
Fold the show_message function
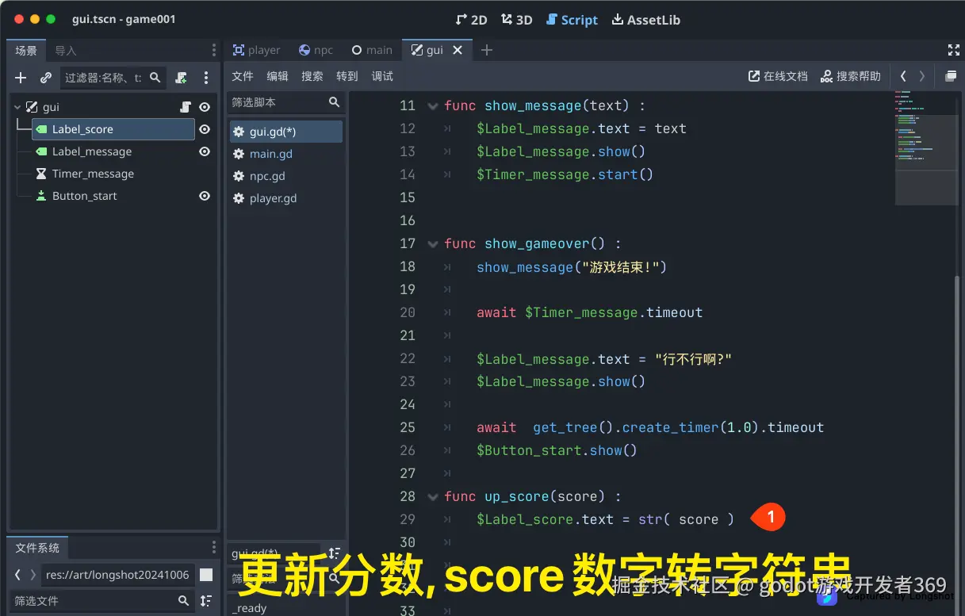[x=432, y=105]
